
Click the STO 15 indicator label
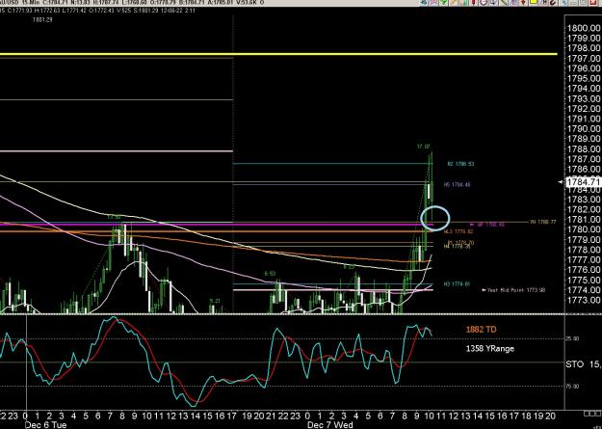tap(584, 363)
